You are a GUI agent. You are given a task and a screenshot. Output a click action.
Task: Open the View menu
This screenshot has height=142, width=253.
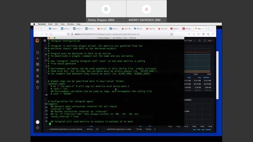pyautogui.click(x=62, y=24)
